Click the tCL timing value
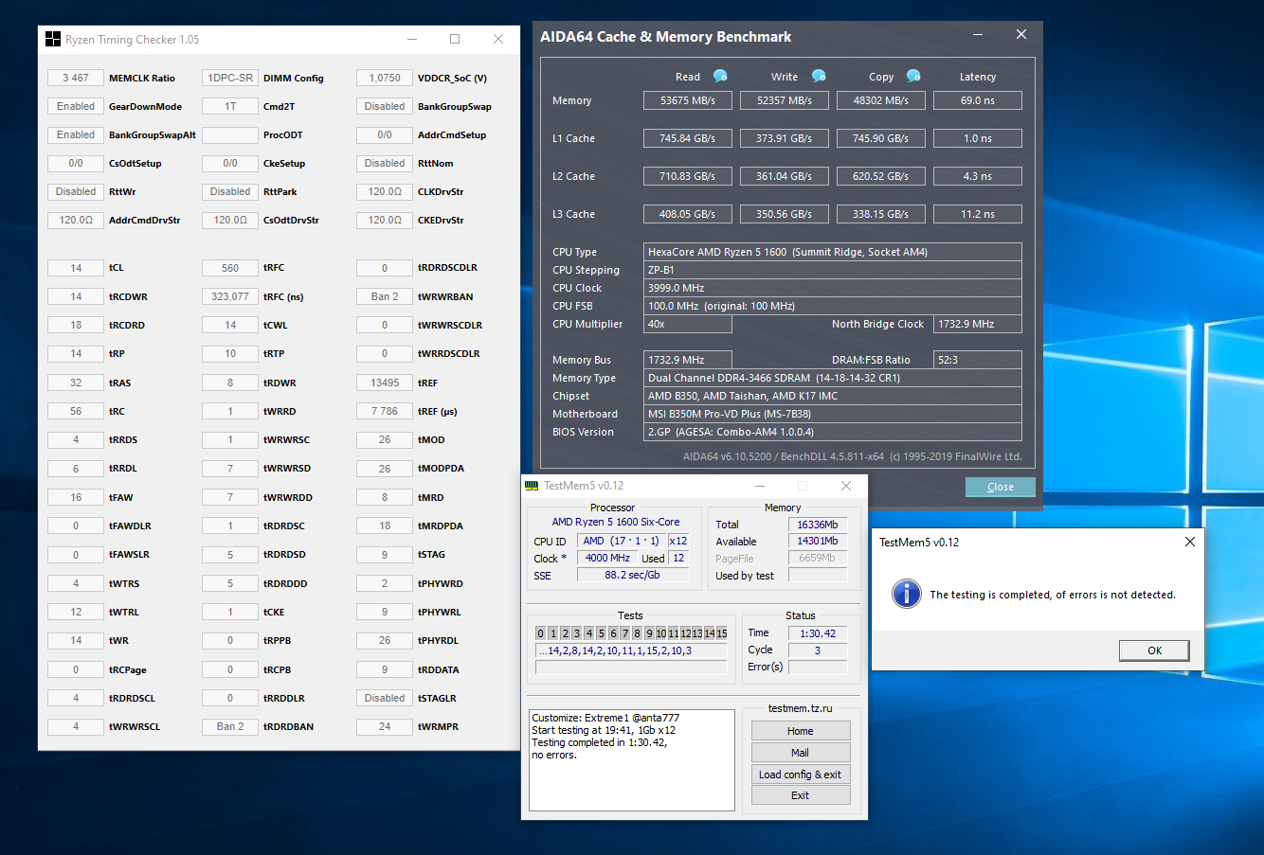The width and height of the screenshot is (1264, 855). [x=76, y=268]
